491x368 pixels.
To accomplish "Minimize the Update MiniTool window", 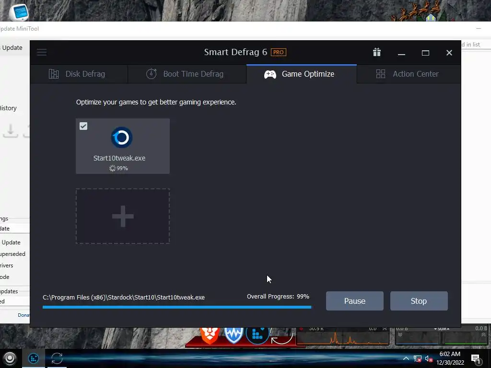I will click(479, 28).
